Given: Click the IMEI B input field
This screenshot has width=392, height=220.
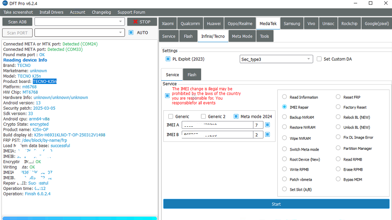Looking at the screenshot, I should point(217,135).
